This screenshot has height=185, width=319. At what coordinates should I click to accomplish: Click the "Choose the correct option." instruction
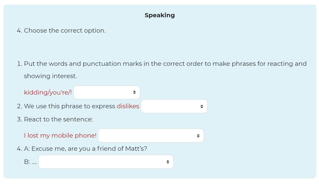point(65,30)
